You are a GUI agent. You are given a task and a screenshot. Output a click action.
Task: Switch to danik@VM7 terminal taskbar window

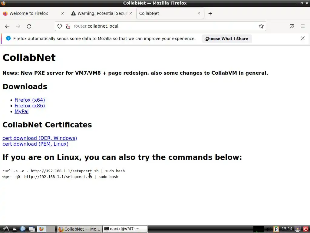pyautogui.click(x=125, y=229)
